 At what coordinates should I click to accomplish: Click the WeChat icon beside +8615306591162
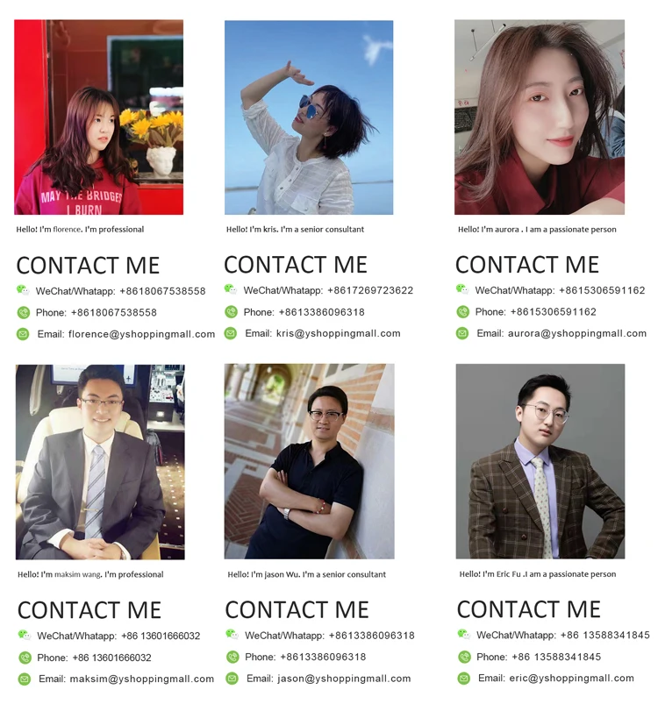tap(462, 289)
